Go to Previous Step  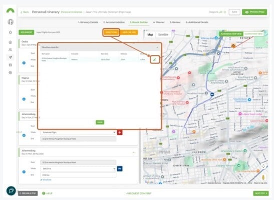click(28, 193)
